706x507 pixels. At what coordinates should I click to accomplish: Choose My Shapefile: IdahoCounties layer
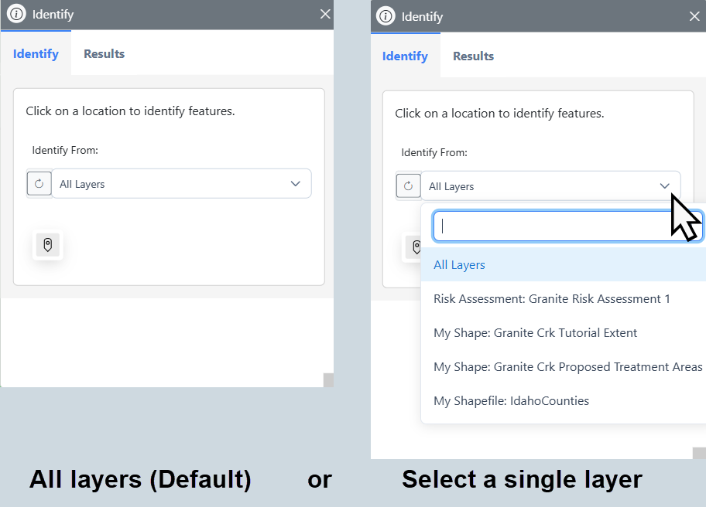pos(564,401)
